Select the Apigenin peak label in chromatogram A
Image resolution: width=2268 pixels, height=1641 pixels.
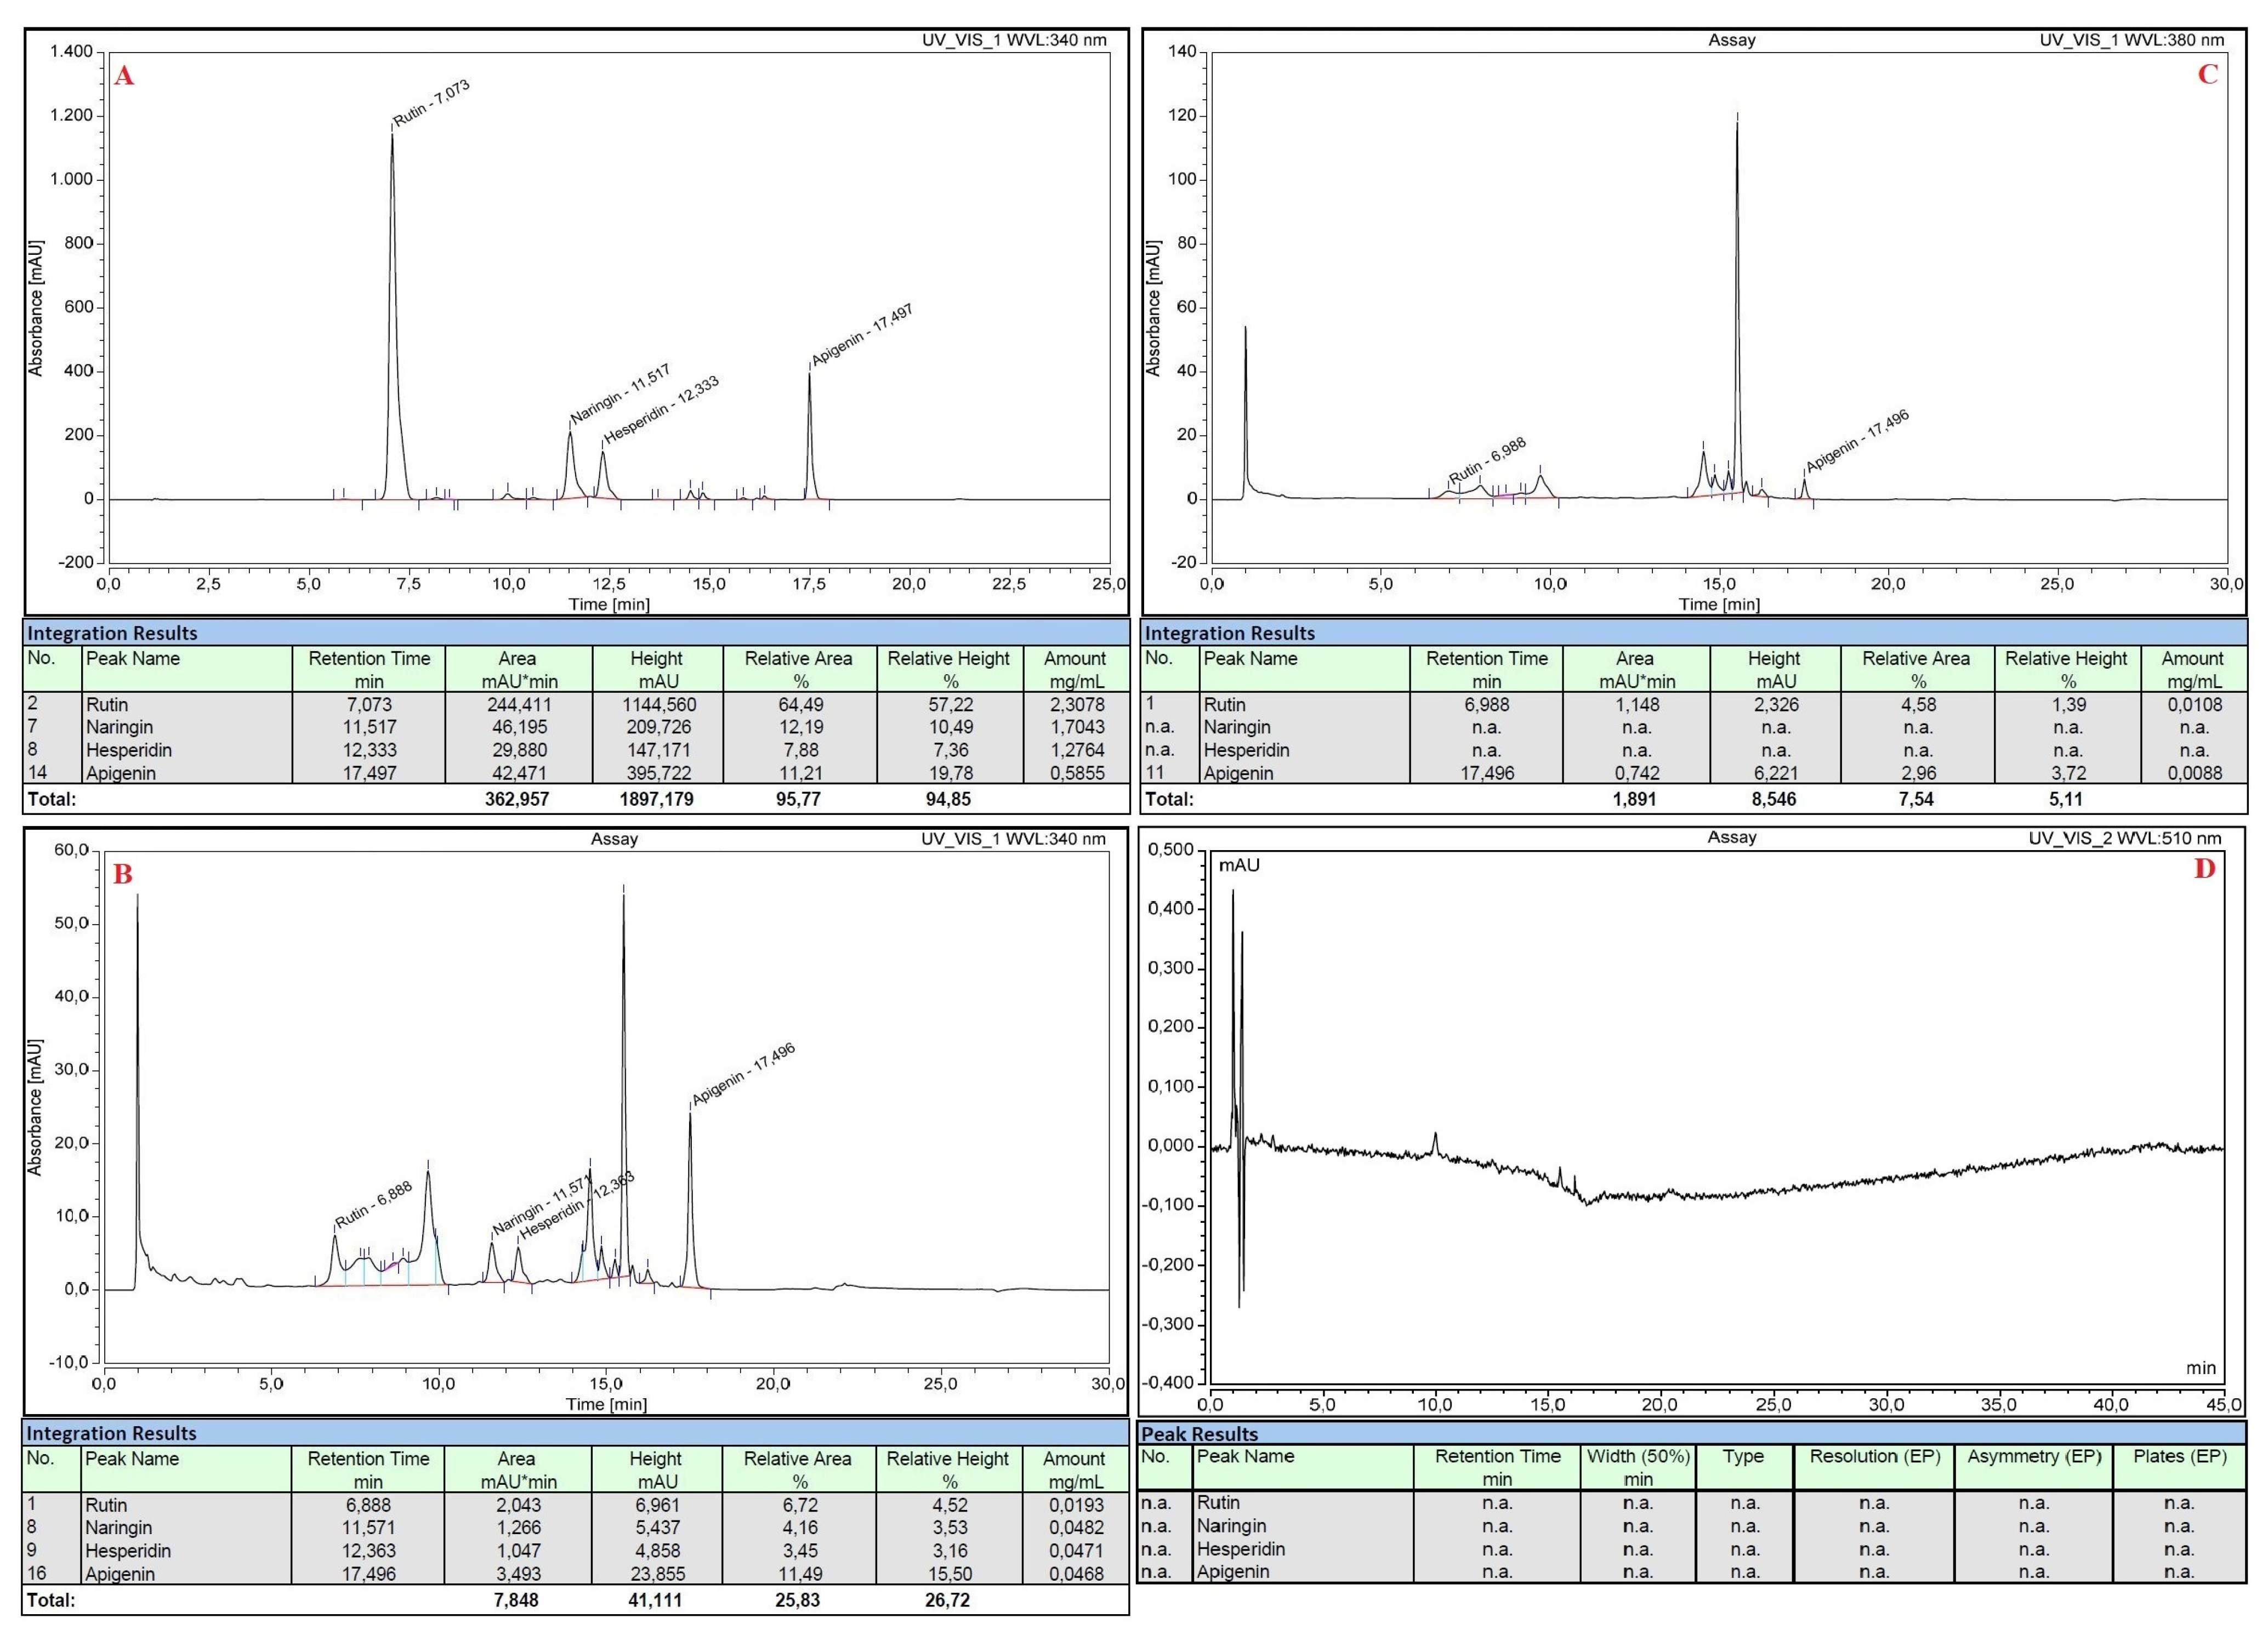click(861, 335)
